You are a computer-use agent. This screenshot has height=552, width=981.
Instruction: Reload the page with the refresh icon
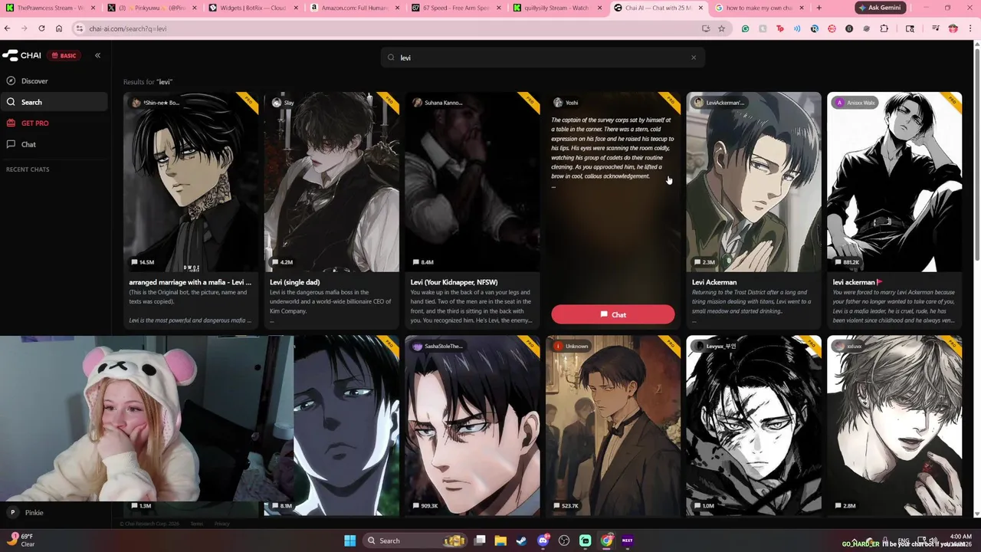[41, 28]
